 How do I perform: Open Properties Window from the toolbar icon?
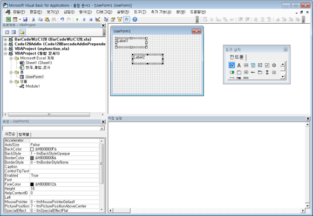[113, 19]
